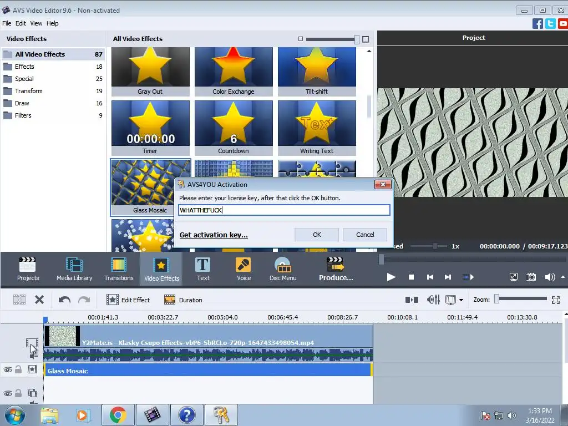The width and height of the screenshot is (568, 426).
Task: Toggle visibility of the overlay track
Action: tap(8, 393)
